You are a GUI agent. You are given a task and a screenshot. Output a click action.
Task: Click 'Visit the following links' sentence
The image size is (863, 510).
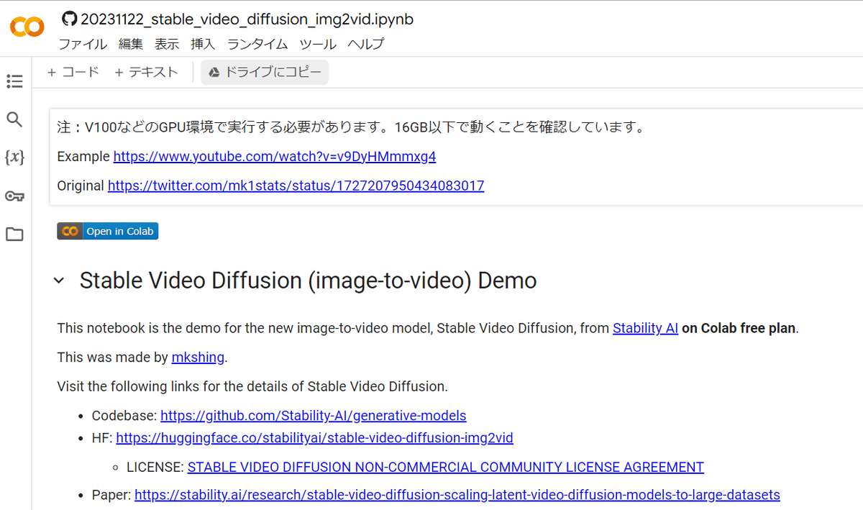[x=252, y=386]
